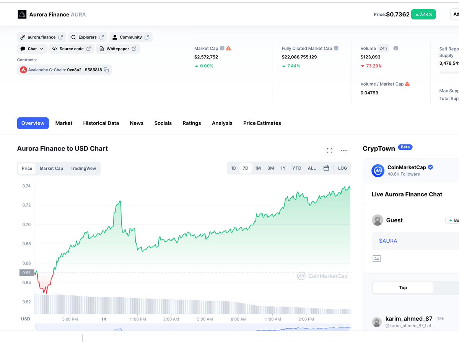
Task: Set chart range to 1D
Action: click(x=233, y=168)
